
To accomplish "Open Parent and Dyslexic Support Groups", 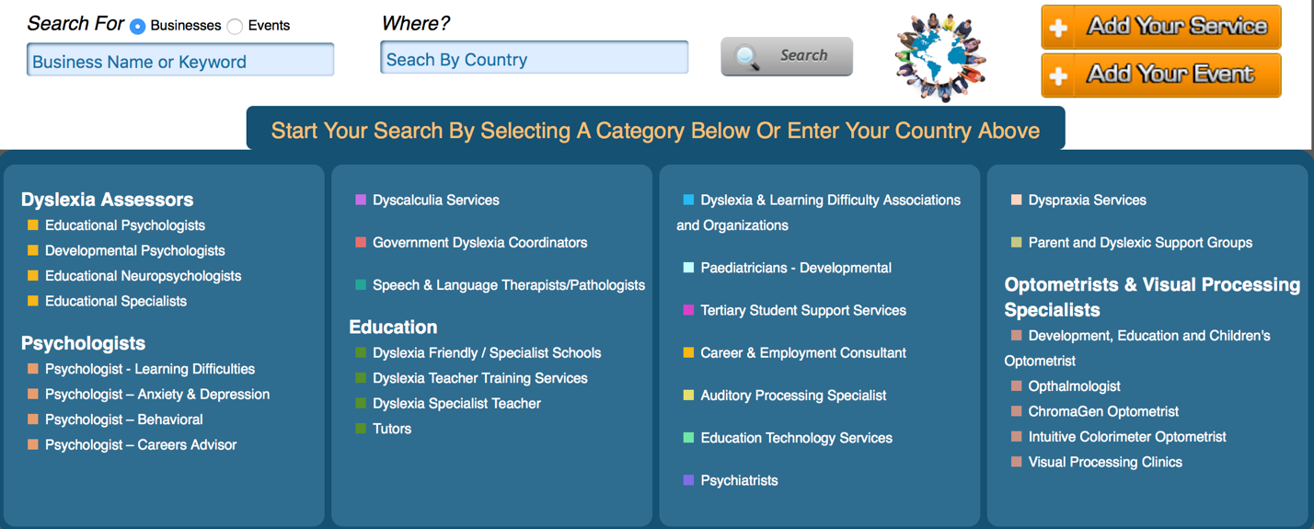I will (x=1140, y=242).
